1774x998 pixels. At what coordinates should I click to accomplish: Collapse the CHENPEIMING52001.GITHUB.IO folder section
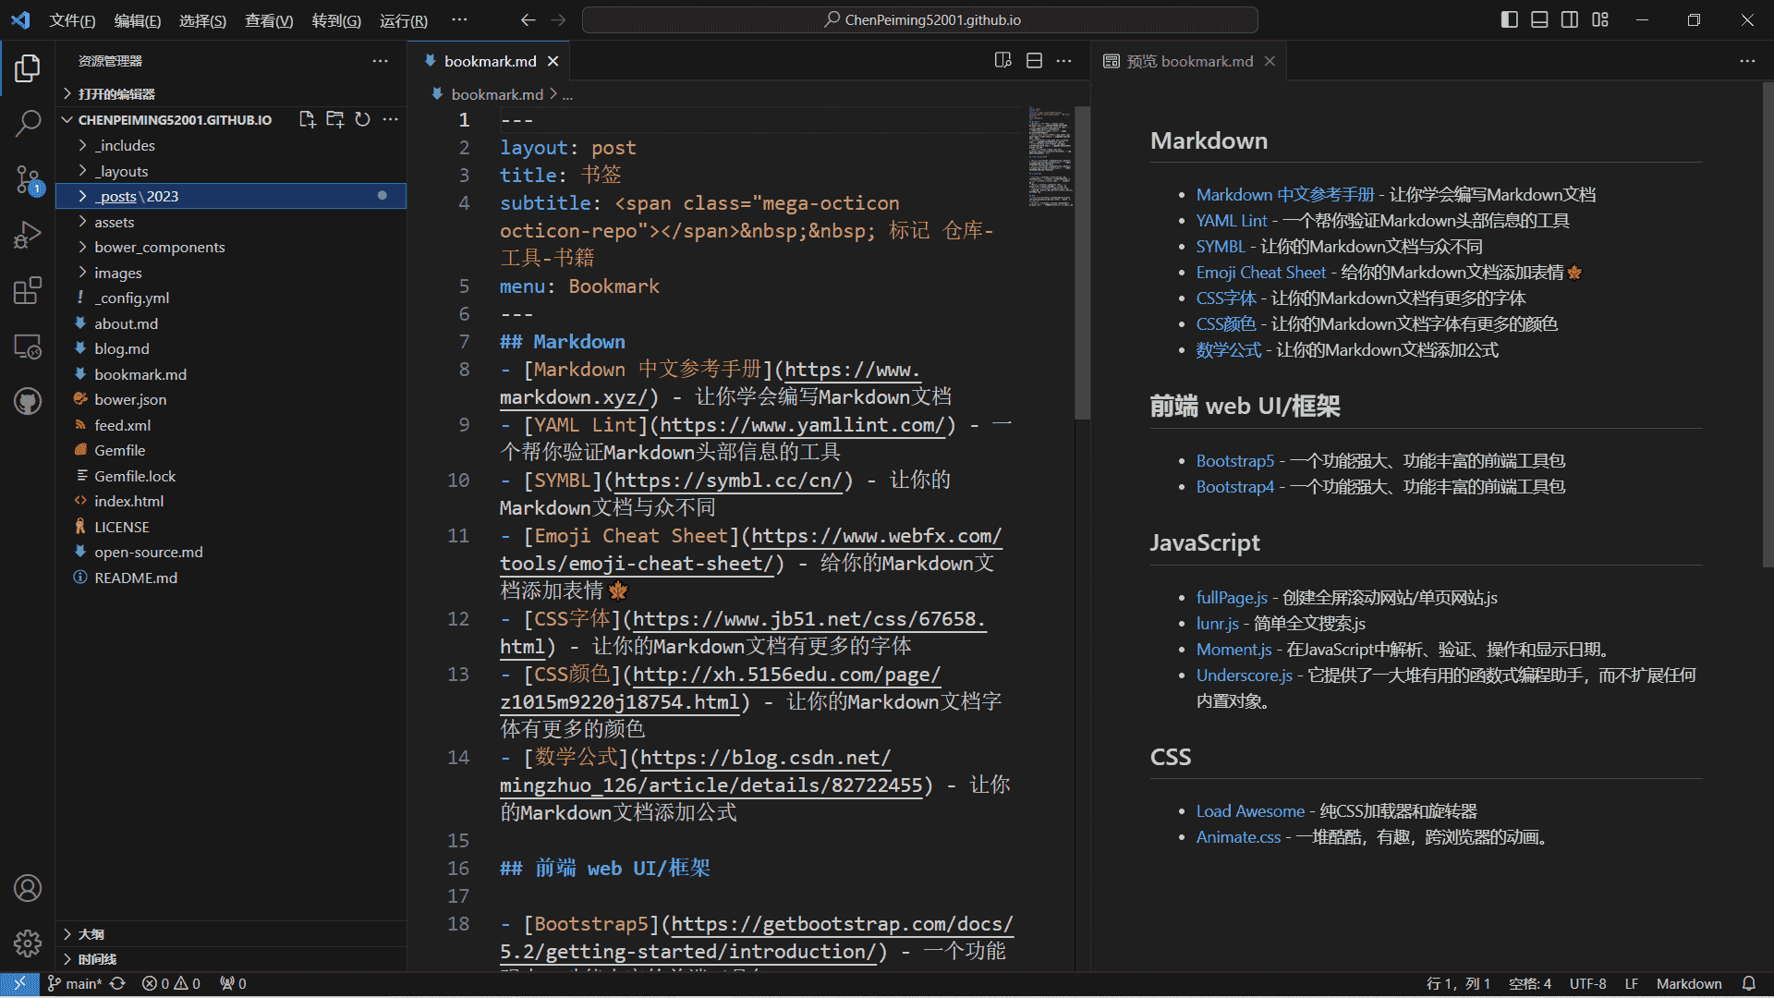176,119
